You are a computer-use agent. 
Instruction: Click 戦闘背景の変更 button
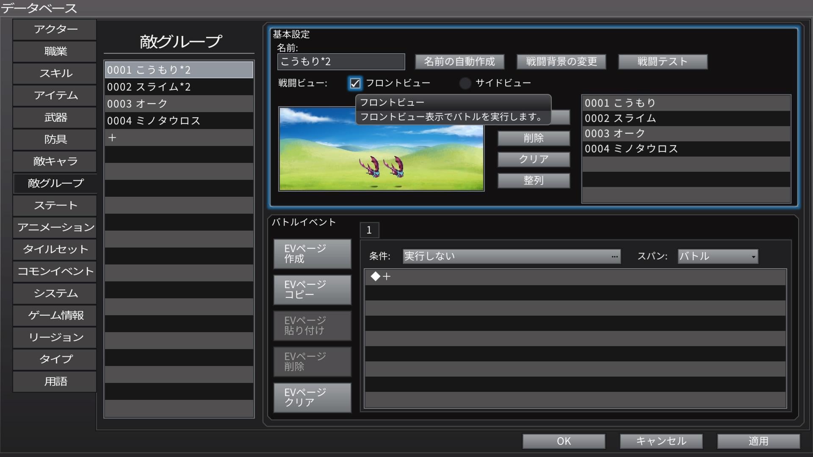[561, 62]
